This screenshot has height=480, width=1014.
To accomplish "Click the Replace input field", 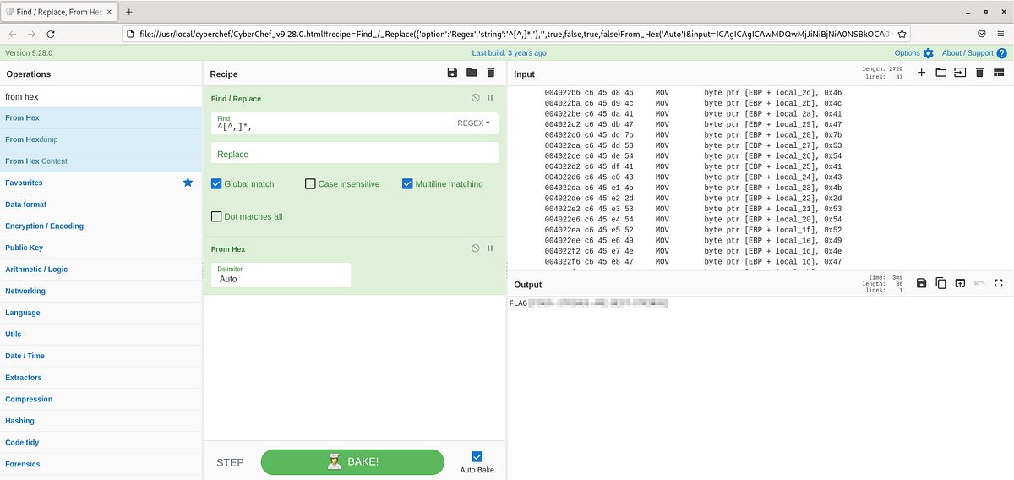I will [x=354, y=154].
